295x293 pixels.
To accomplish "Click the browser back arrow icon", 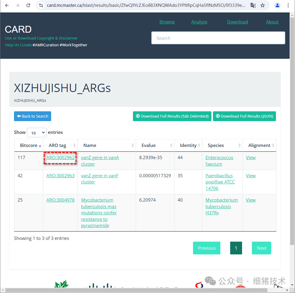I will click(x=6, y=5).
